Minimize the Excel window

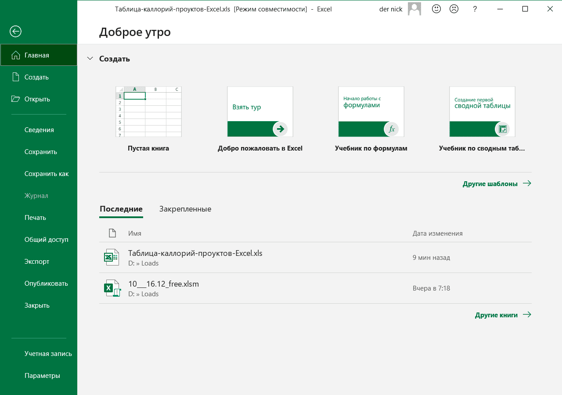(500, 9)
